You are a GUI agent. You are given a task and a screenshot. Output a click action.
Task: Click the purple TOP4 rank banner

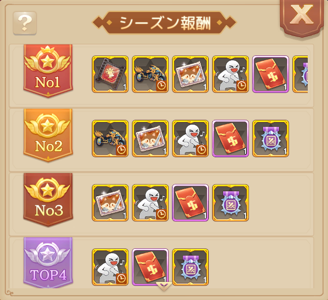[48, 263]
